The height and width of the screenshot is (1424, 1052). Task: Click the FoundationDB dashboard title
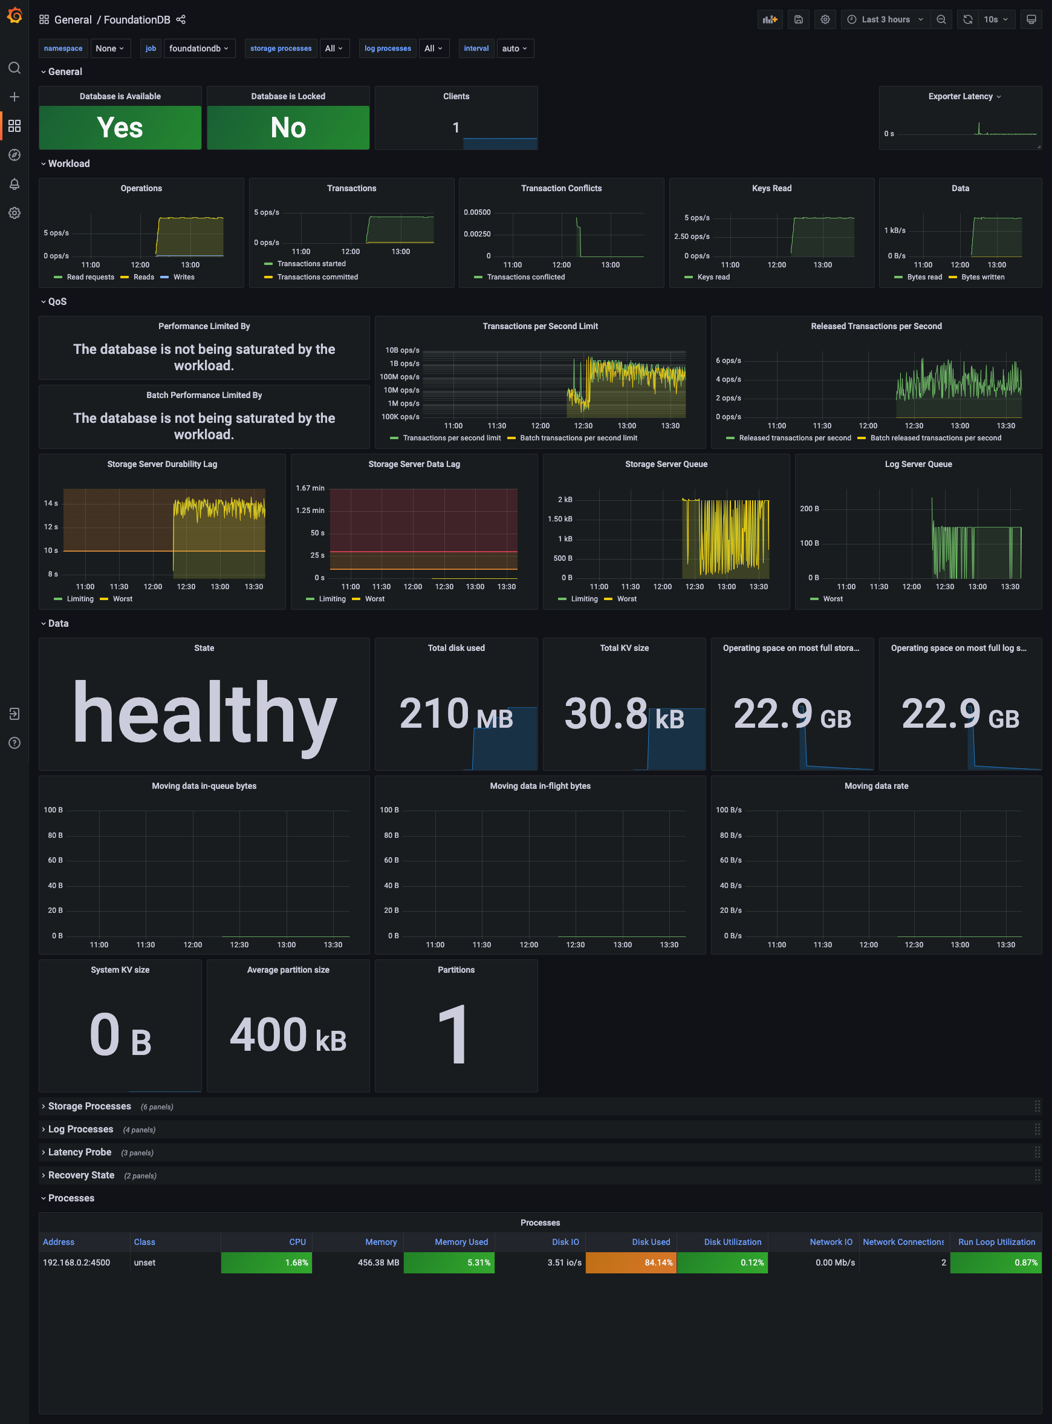(x=137, y=20)
